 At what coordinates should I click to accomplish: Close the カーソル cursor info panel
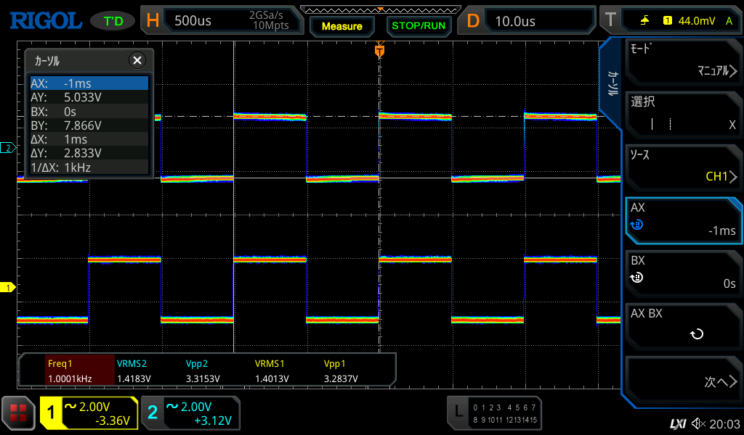point(137,61)
